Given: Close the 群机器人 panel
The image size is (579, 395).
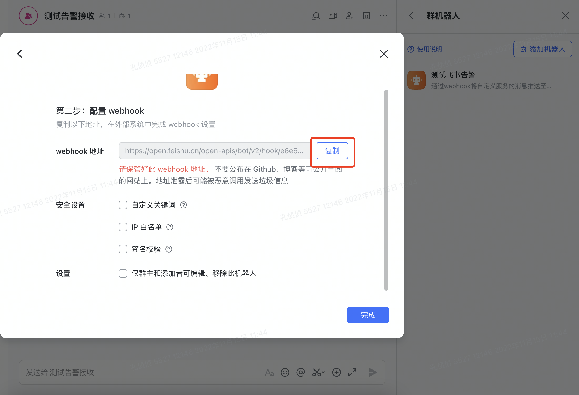Looking at the screenshot, I should coord(565,16).
